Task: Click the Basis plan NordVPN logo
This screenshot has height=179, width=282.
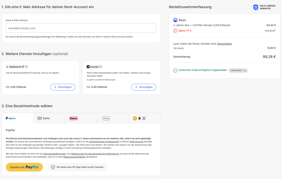Action: point(175,20)
